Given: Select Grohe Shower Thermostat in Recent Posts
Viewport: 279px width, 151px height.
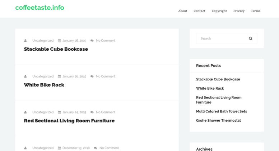Looking at the screenshot, I should 218,121.
